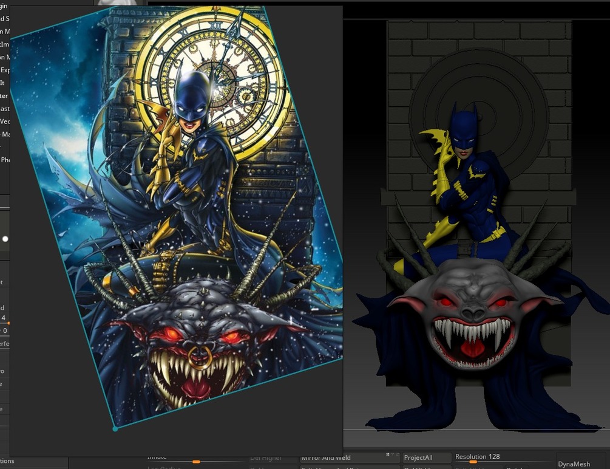The height and width of the screenshot is (469, 610).
Task: Click the orange Inflate slider handle
Action: (196, 462)
